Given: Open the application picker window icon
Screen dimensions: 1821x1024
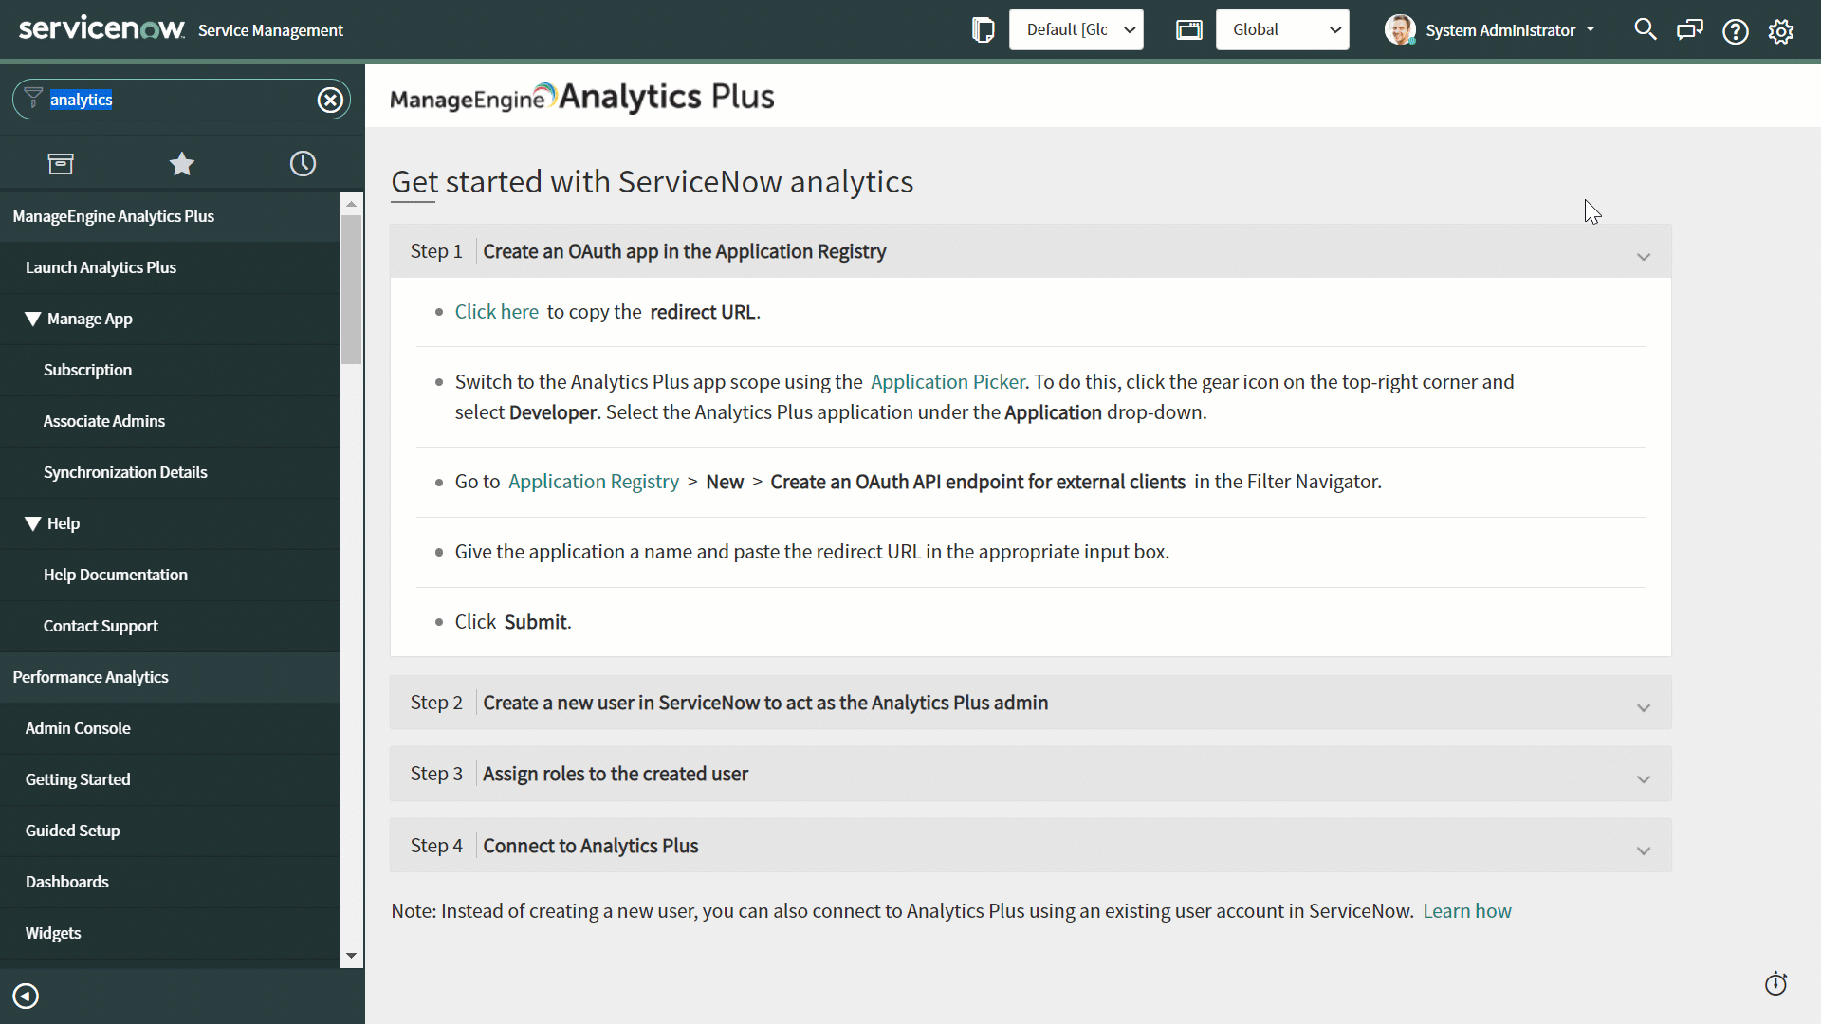Looking at the screenshot, I should click(1188, 30).
